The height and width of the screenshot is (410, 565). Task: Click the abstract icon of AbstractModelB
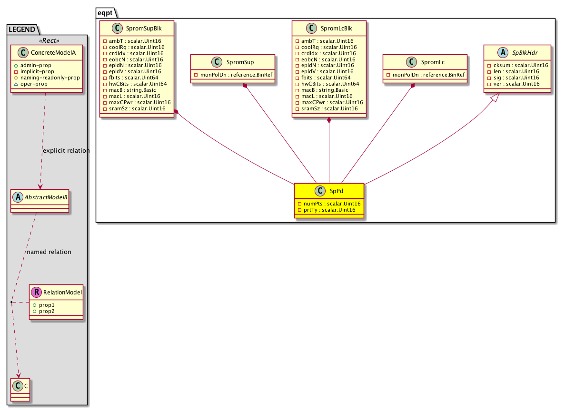(18, 196)
